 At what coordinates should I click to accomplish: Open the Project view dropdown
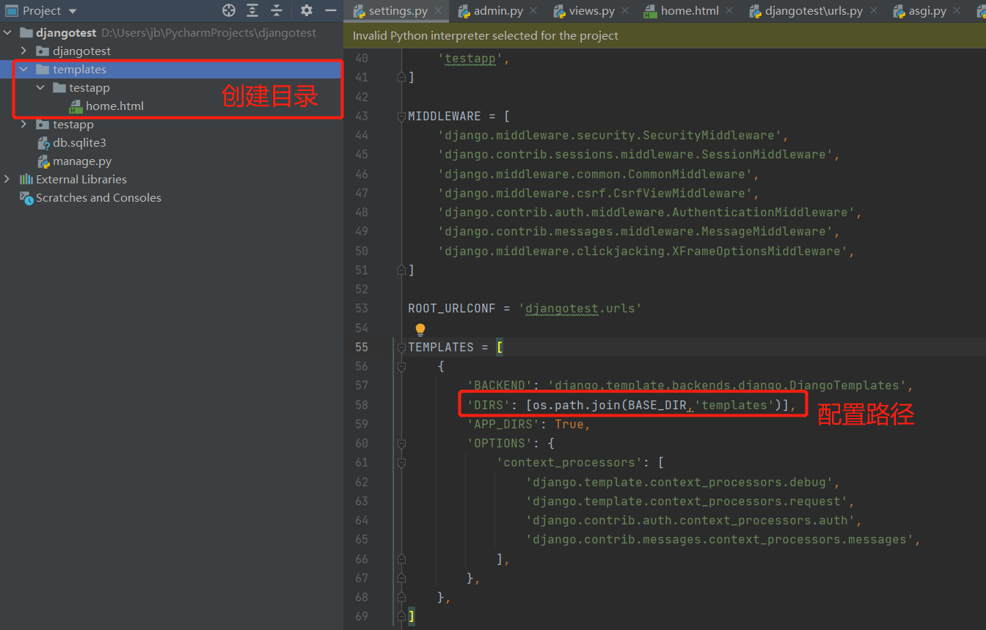coord(73,11)
